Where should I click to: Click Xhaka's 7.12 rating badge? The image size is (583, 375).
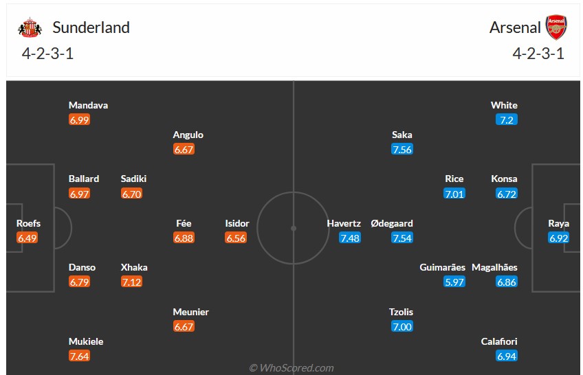131,282
